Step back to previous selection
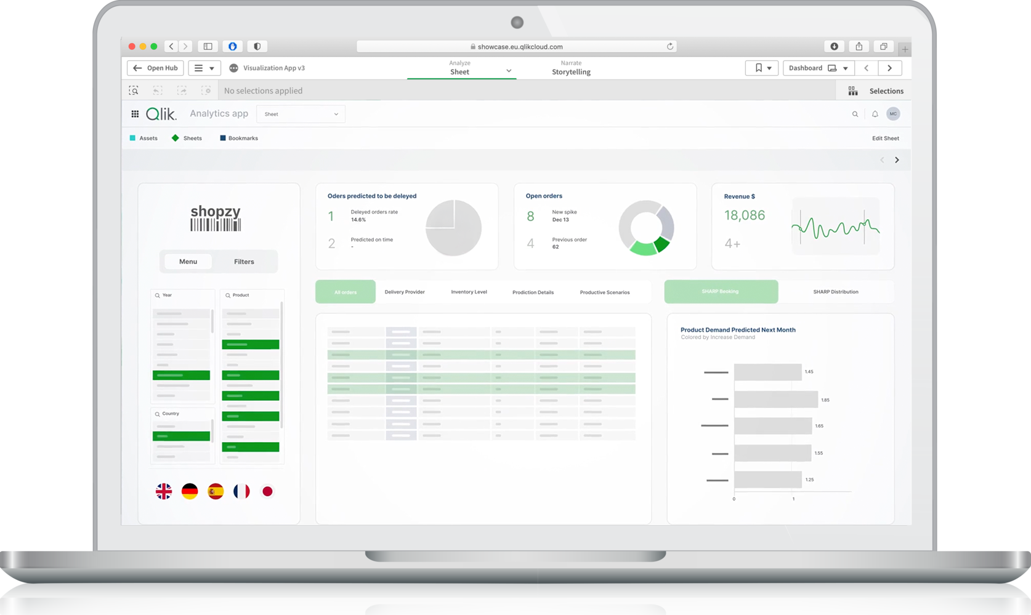 (x=158, y=90)
